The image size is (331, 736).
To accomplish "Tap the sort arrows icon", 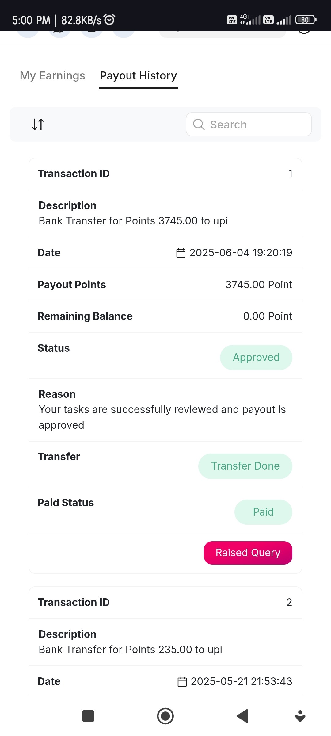I will coord(38,124).
